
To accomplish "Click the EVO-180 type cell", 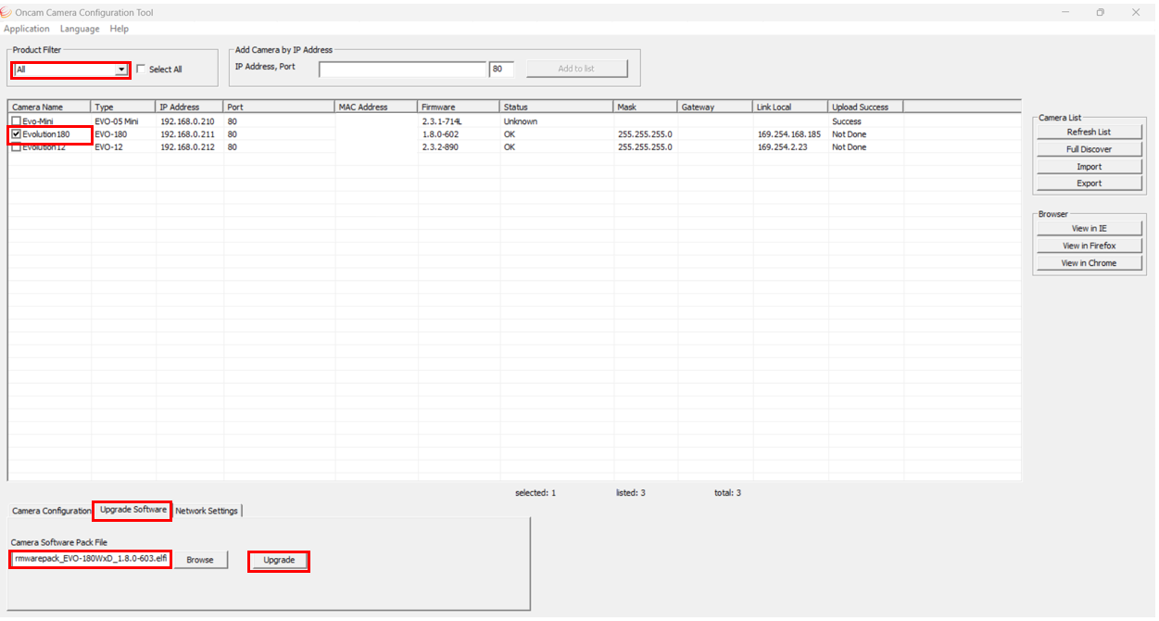I will pos(110,134).
